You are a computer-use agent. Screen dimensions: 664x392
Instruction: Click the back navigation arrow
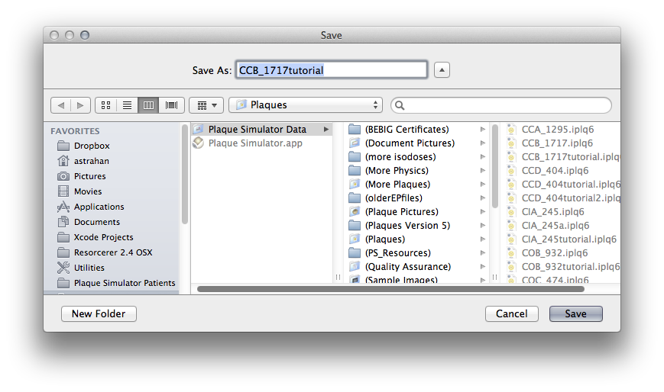point(60,105)
